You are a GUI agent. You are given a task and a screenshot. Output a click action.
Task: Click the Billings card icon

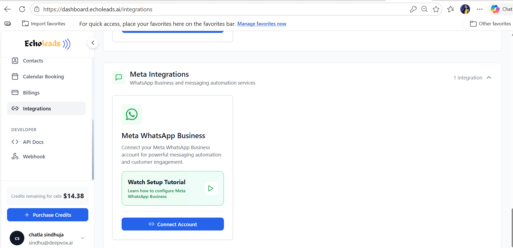coord(15,92)
